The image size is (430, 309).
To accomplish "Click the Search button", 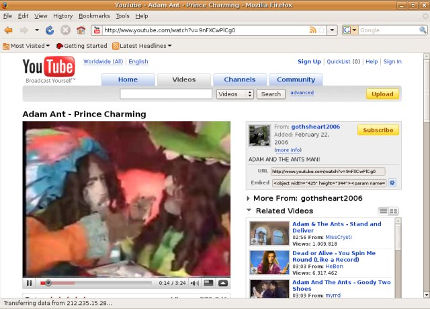I will (271, 94).
